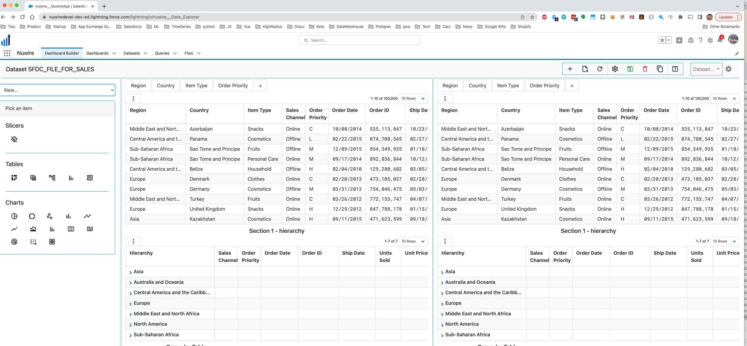Click Region filter tab in left panel
Screen dimensions: 747x346
[139, 86]
